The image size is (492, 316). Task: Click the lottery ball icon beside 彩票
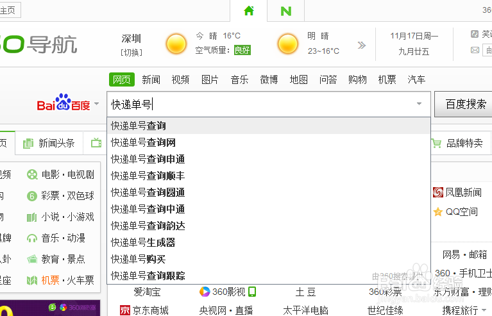point(32,196)
